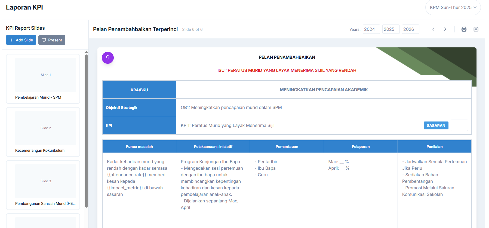Select Slide 3 Pembangunan Sahsiah Murid thumbnail
The height and width of the screenshot is (228, 489).
pyautogui.click(x=43, y=185)
